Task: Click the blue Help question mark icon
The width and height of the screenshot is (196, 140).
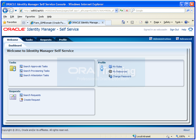Action: click(186, 22)
